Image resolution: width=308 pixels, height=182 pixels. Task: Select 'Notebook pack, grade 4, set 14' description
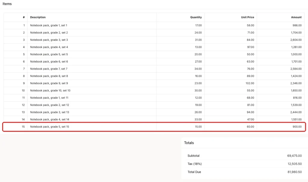50,120
